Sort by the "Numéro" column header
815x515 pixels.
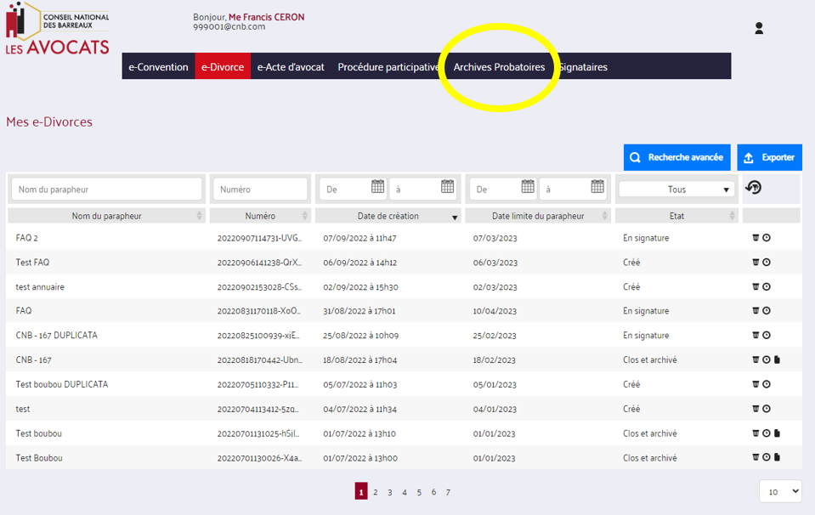point(260,216)
